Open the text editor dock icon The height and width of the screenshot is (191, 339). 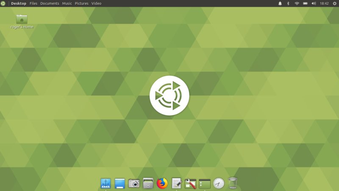(x=176, y=183)
